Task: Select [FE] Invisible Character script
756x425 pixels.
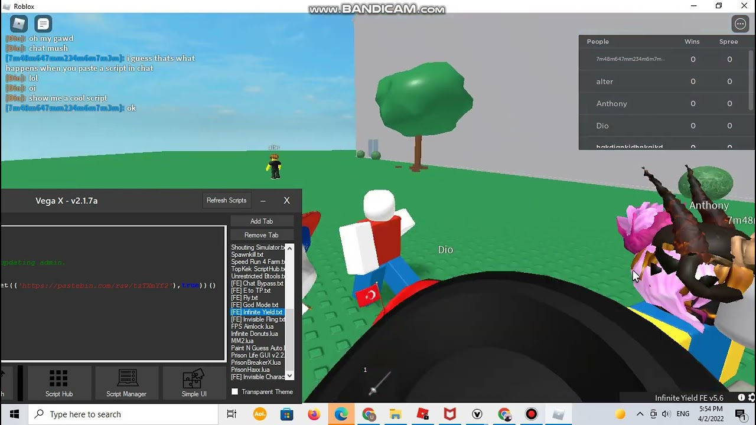Action: [x=258, y=377]
